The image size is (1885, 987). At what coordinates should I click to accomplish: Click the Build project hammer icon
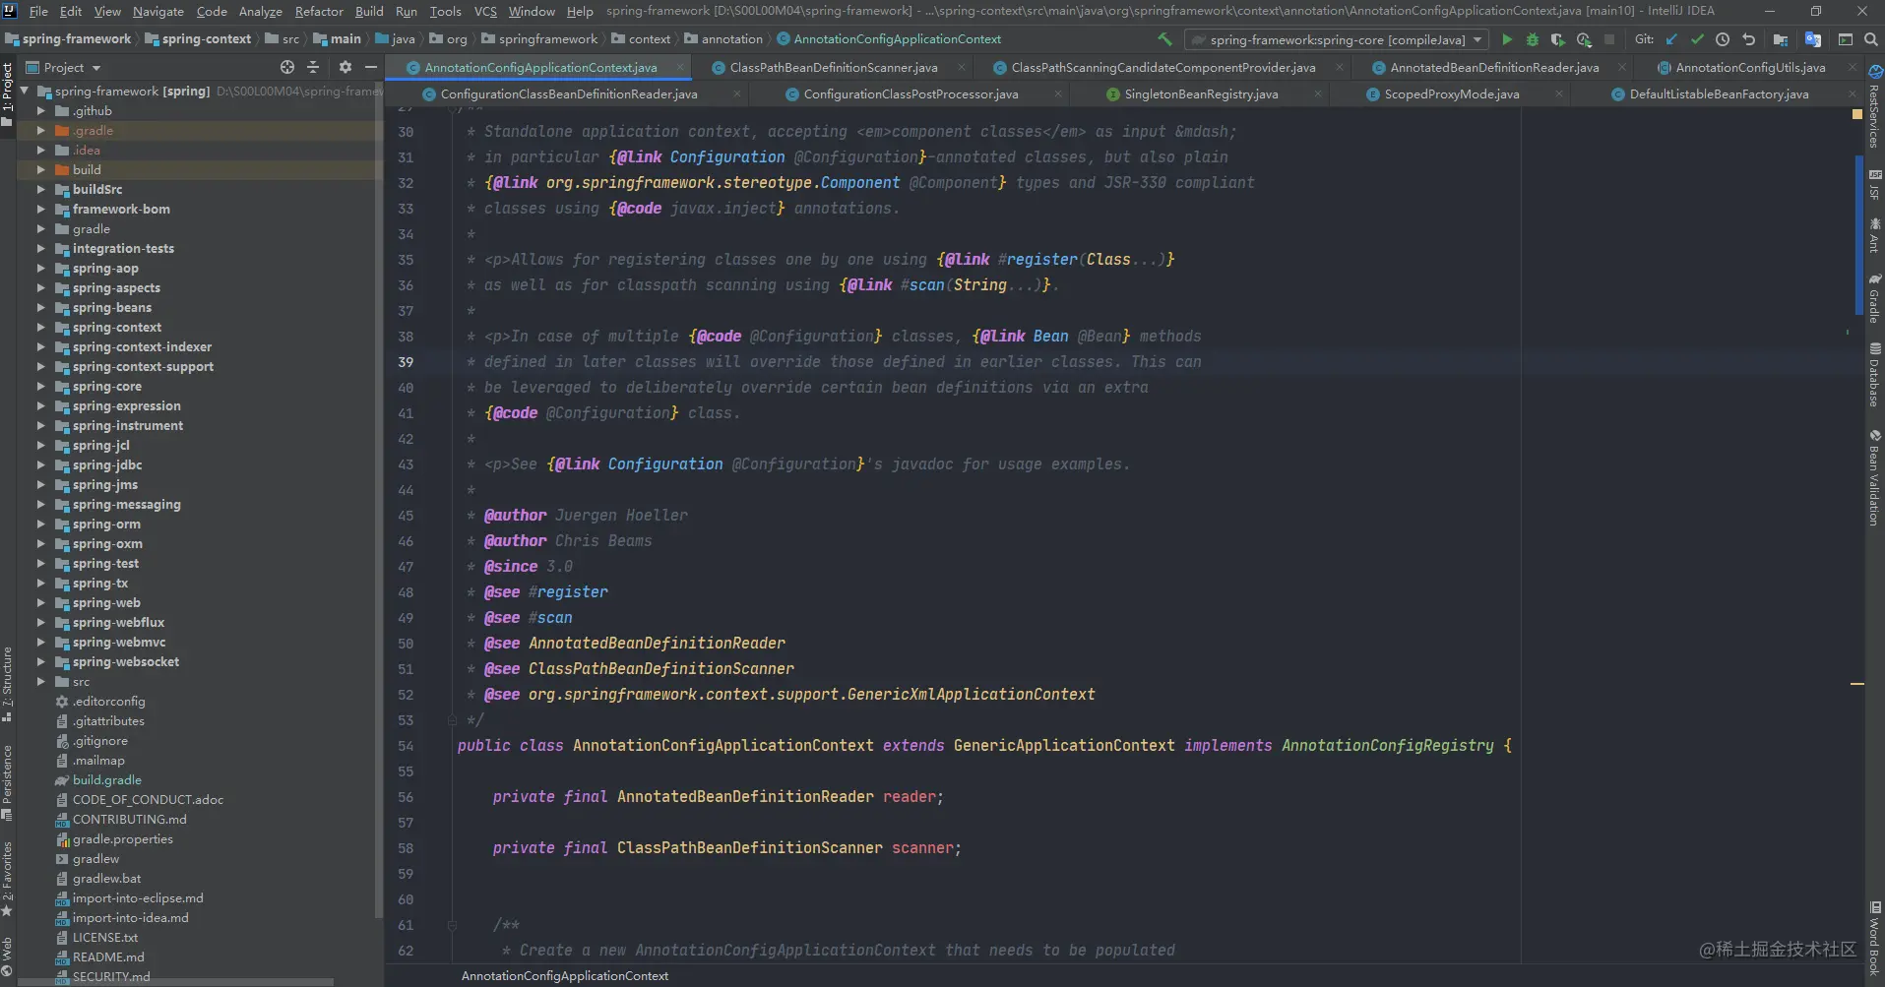click(x=1164, y=39)
